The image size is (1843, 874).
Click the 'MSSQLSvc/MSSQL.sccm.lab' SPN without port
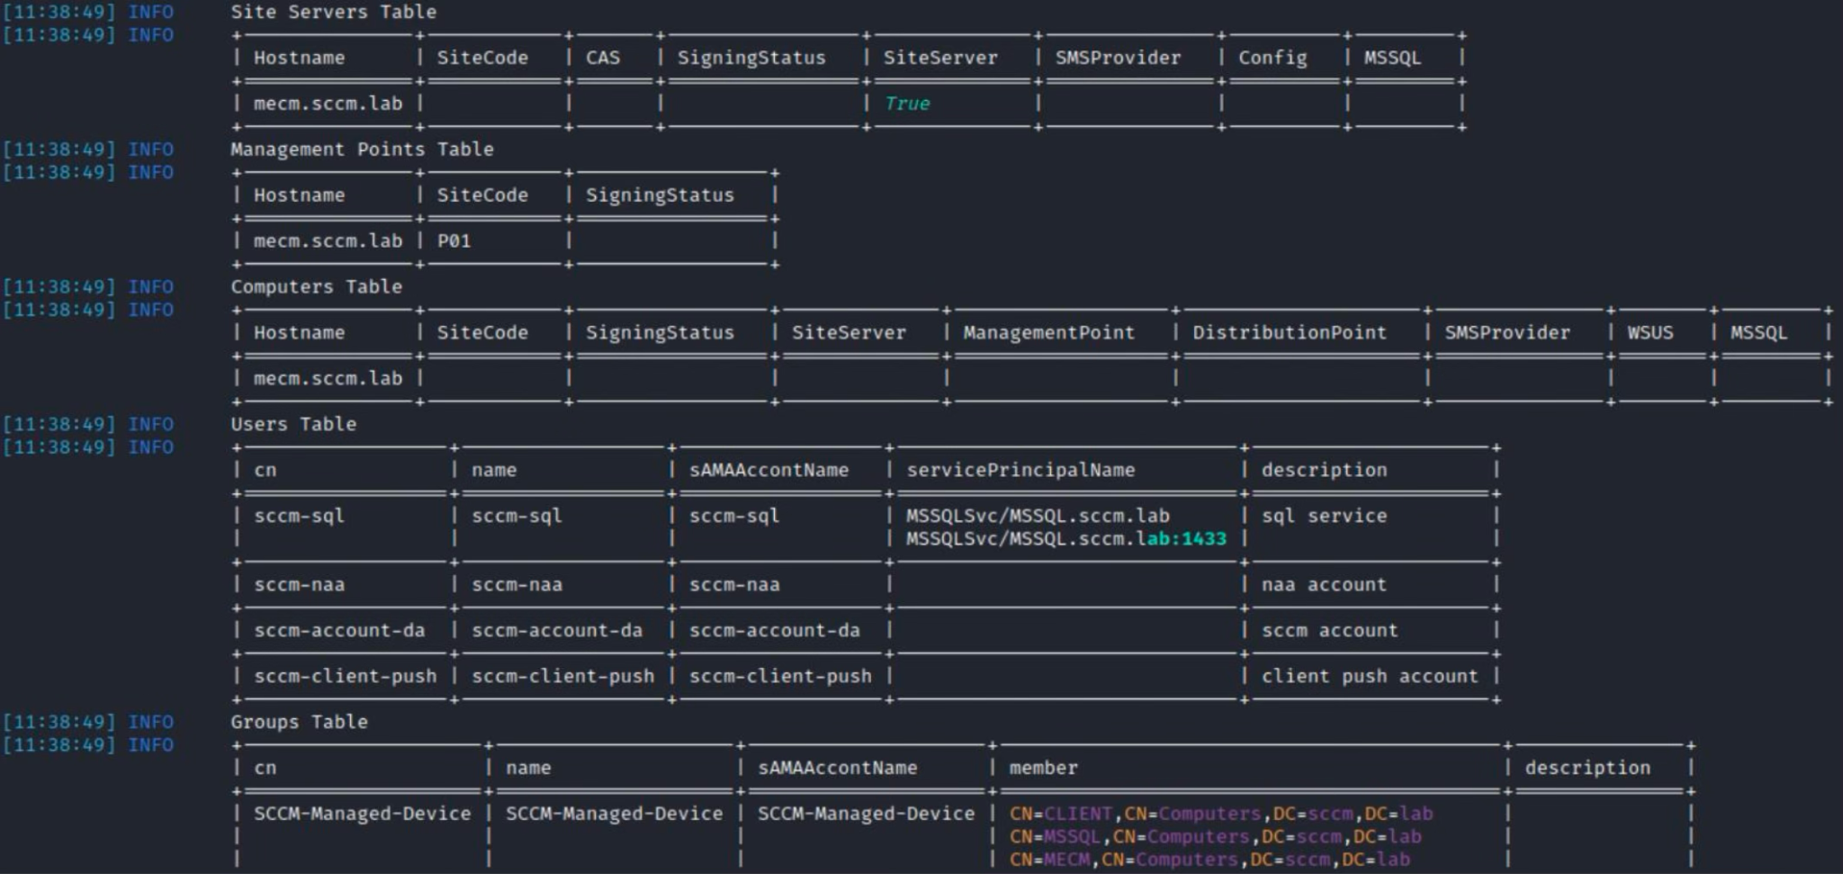(x=1038, y=516)
